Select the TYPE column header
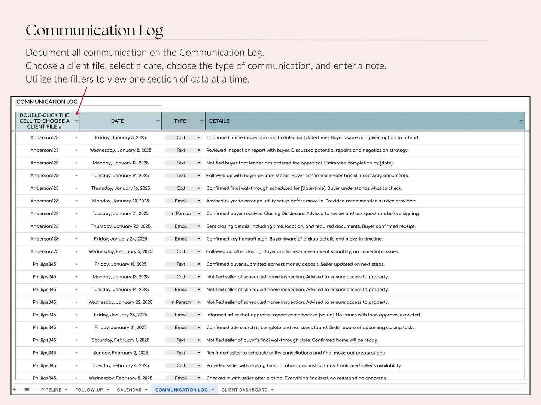Viewport: 541px width, 405px height. pyautogui.click(x=183, y=121)
